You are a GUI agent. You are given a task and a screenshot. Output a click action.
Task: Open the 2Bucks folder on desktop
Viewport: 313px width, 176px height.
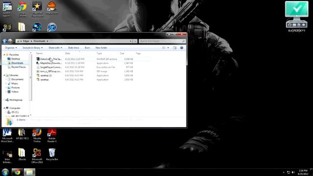22,154
